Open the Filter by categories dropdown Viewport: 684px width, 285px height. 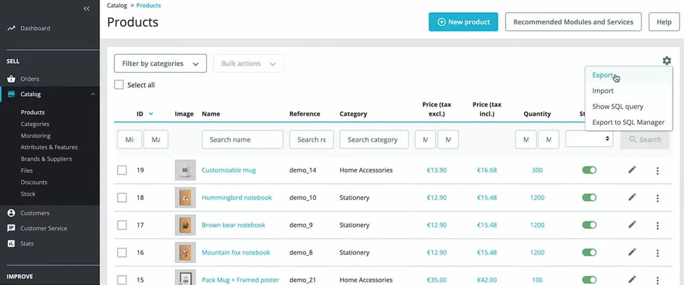pos(160,64)
